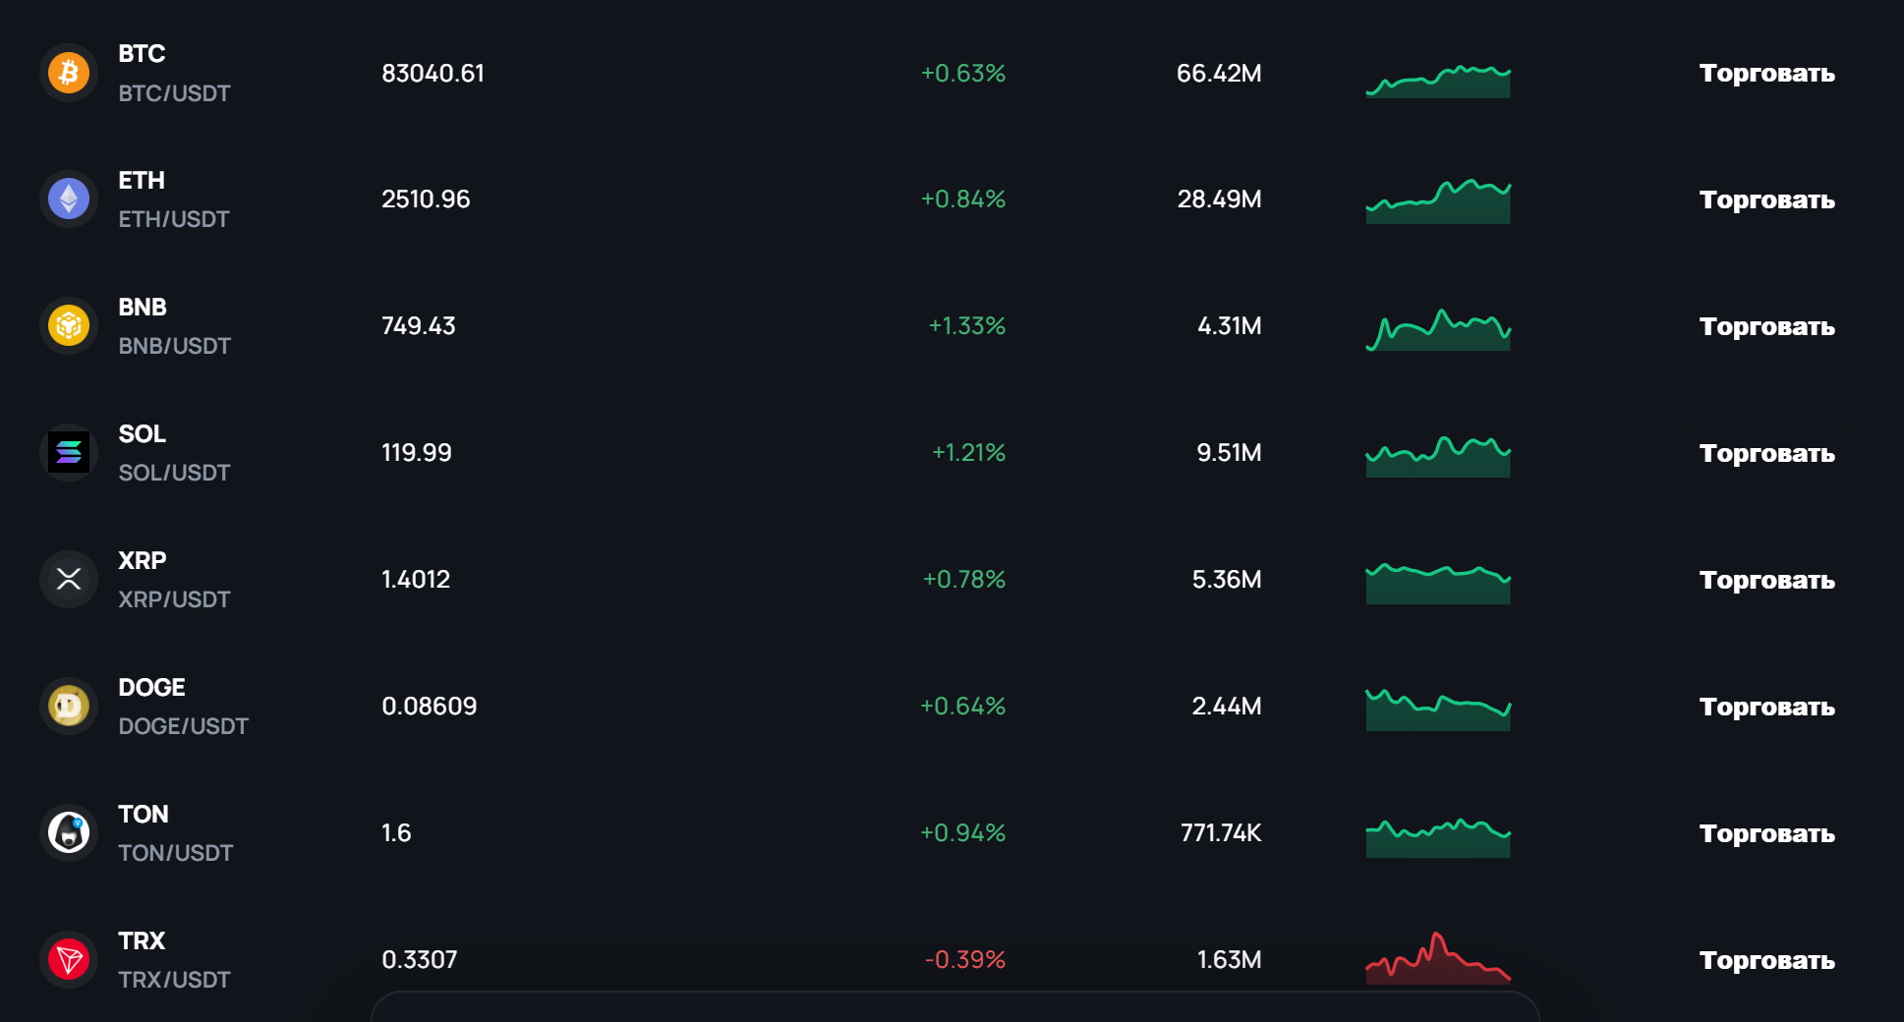Click the XRP coin icon
The width and height of the screenshot is (1904, 1022).
[69, 579]
